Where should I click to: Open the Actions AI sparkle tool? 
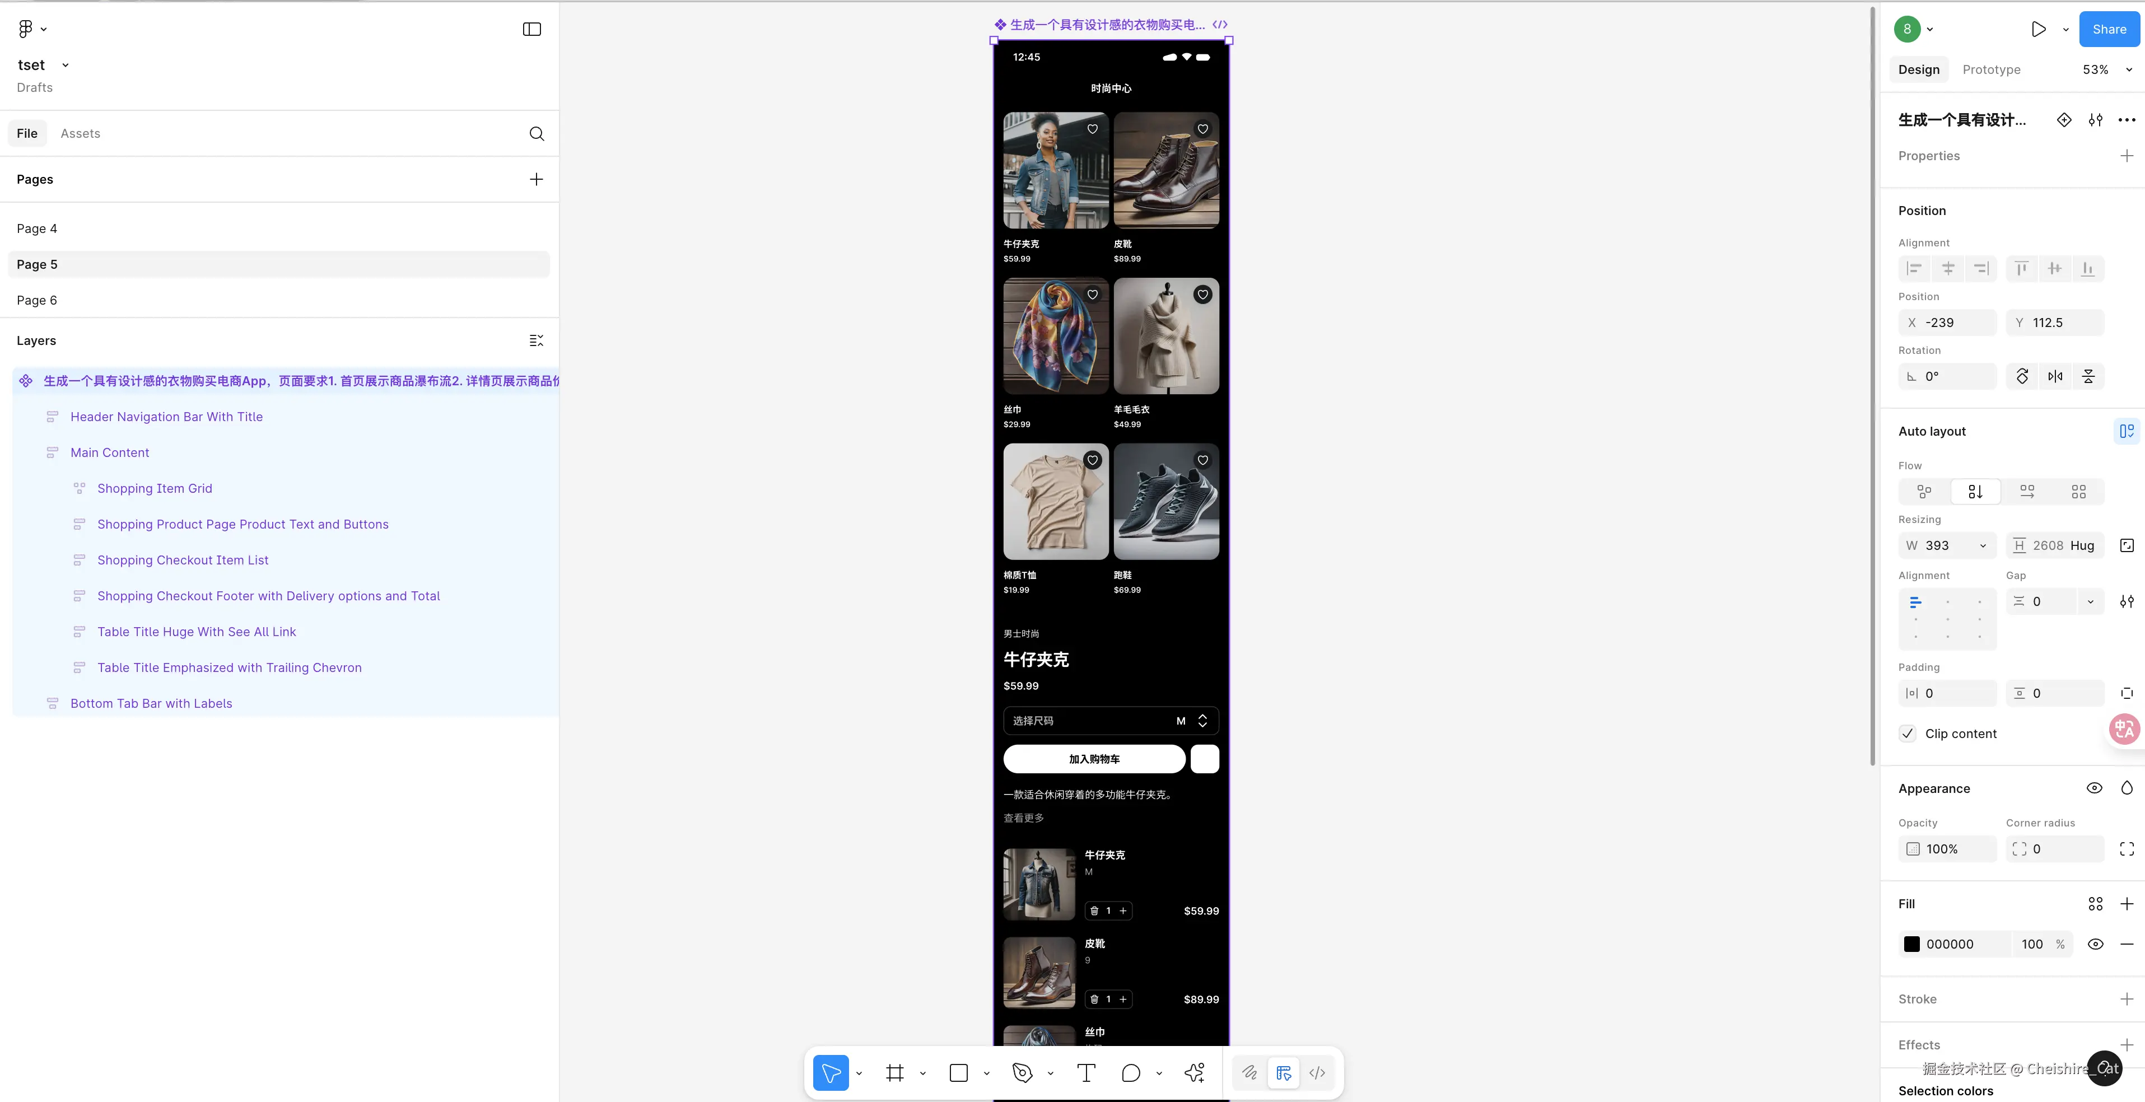[x=1194, y=1073]
